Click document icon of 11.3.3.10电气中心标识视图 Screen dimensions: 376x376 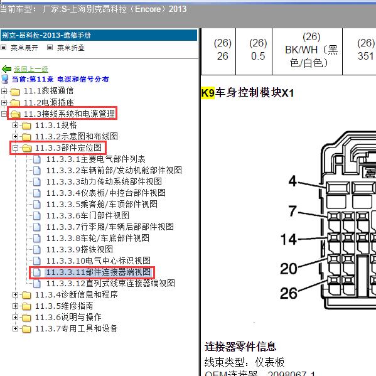(x=36, y=261)
